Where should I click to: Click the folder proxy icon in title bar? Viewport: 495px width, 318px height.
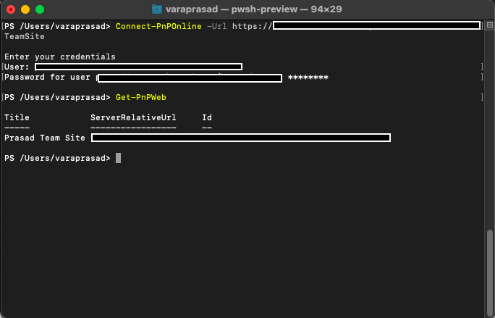pyautogui.click(x=158, y=9)
